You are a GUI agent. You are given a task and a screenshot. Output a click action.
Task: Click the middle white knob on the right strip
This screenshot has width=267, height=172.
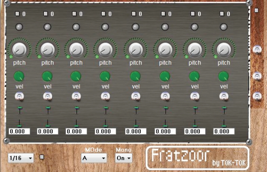click(x=257, y=76)
